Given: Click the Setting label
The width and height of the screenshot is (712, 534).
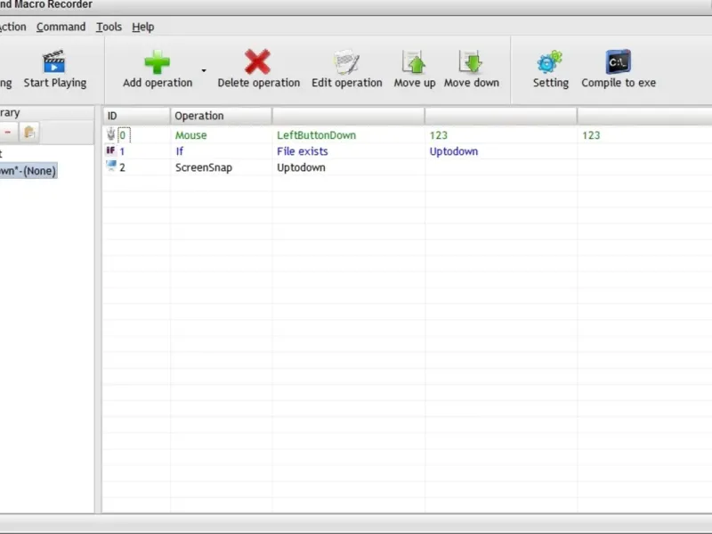Looking at the screenshot, I should pyautogui.click(x=551, y=83).
